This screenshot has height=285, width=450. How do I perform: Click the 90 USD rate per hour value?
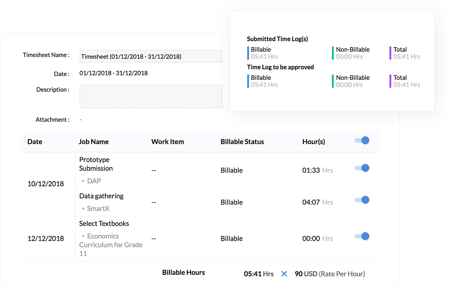306,274
